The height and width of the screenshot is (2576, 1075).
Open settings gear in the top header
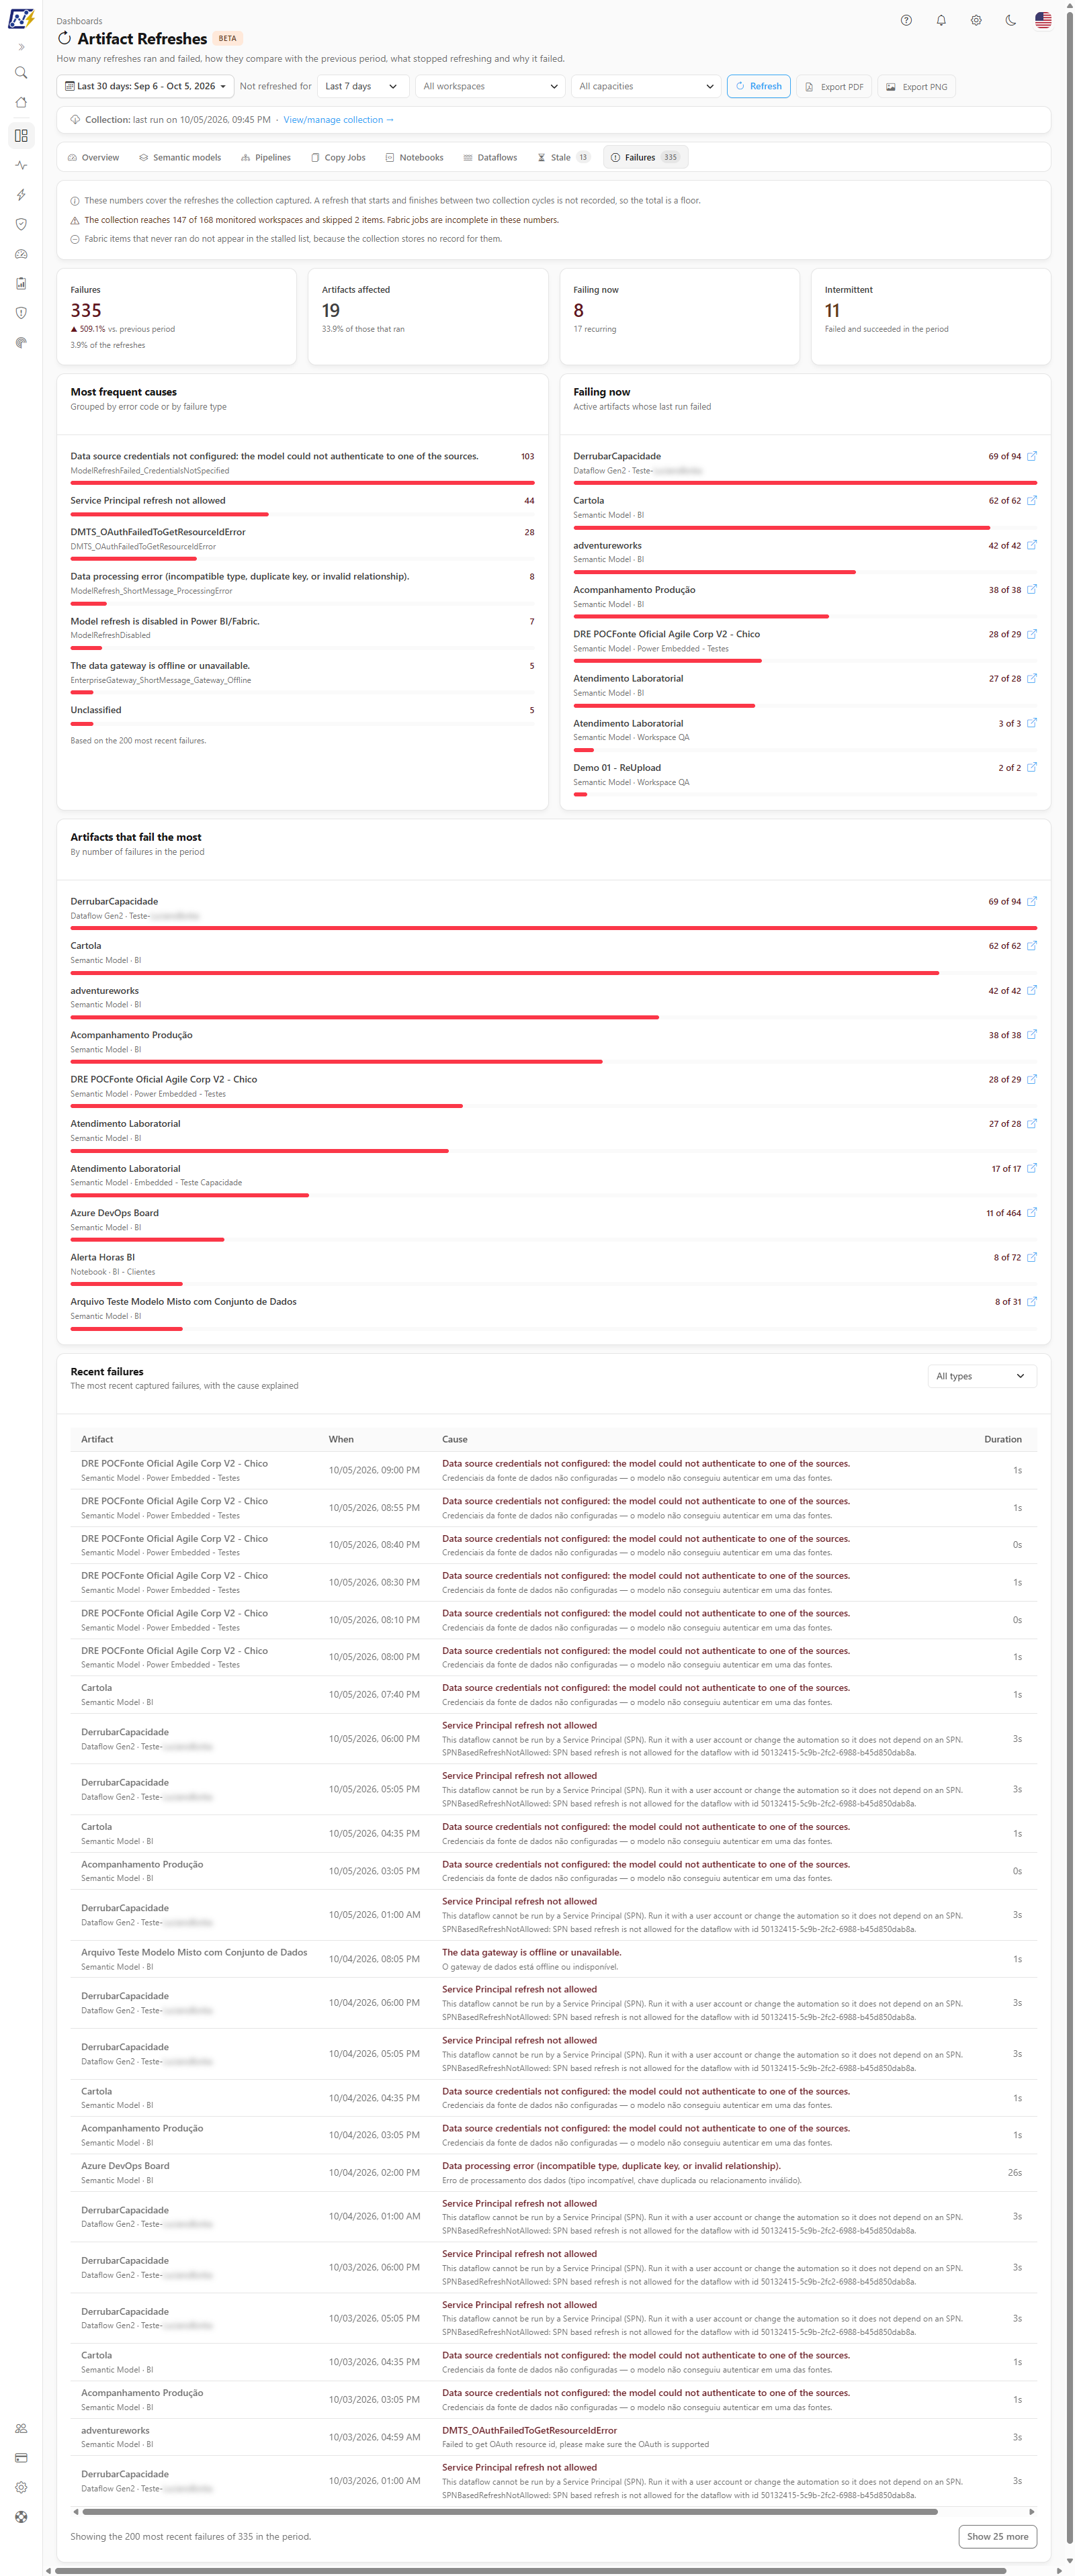(x=976, y=20)
